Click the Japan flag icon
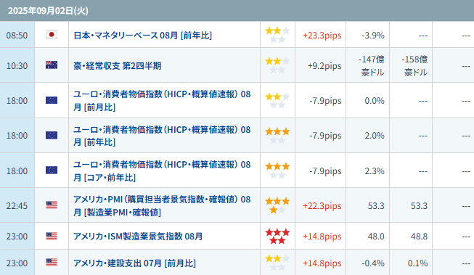Image resolution: width=474 pixels, height=275 pixels. 52,35
